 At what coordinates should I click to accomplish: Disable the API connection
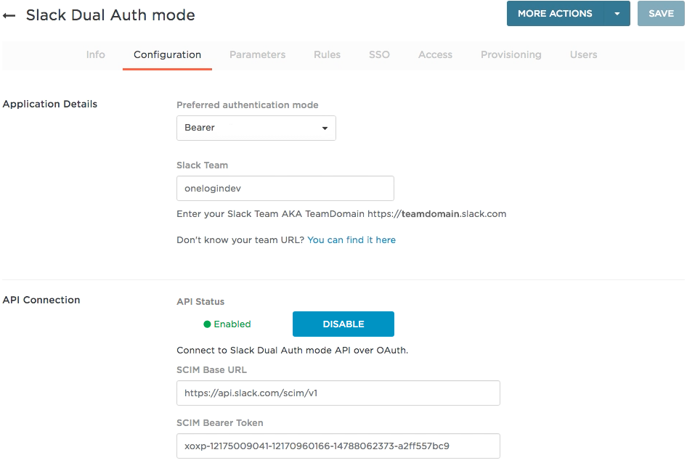(x=343, y=324)
